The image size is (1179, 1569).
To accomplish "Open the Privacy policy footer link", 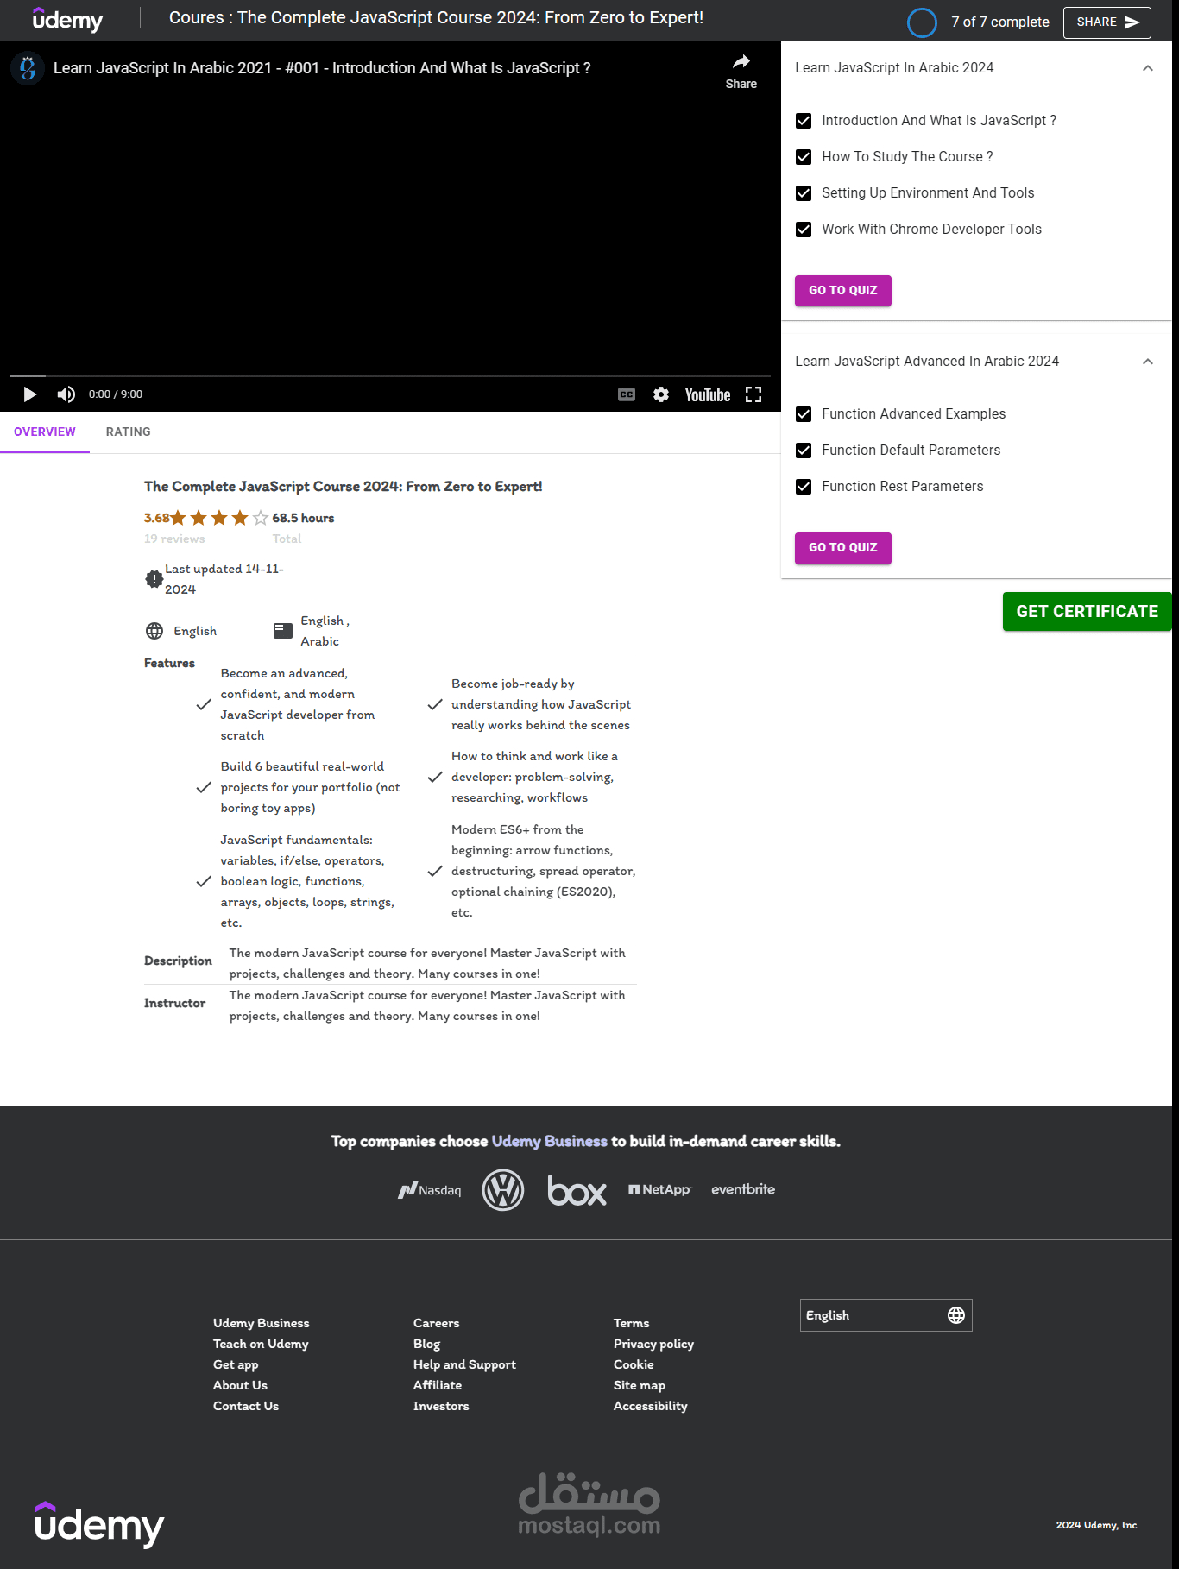I will click(654, 1344).
